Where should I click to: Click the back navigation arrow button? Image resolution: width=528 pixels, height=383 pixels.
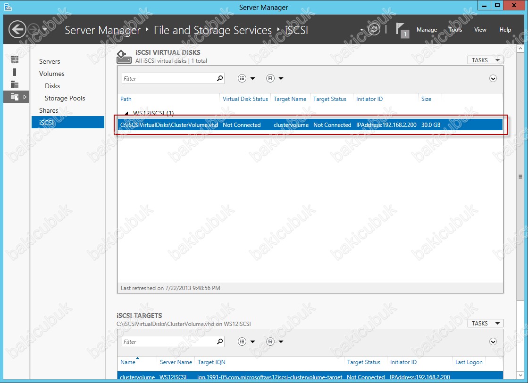pos(17,30)
